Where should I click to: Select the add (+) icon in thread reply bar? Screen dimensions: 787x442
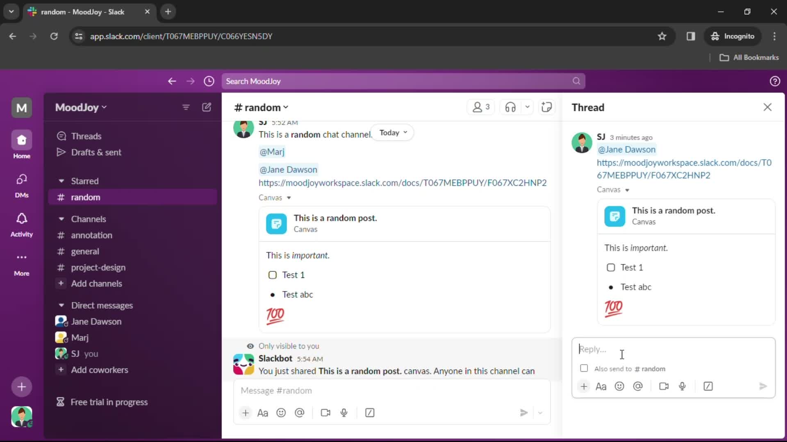584,386
